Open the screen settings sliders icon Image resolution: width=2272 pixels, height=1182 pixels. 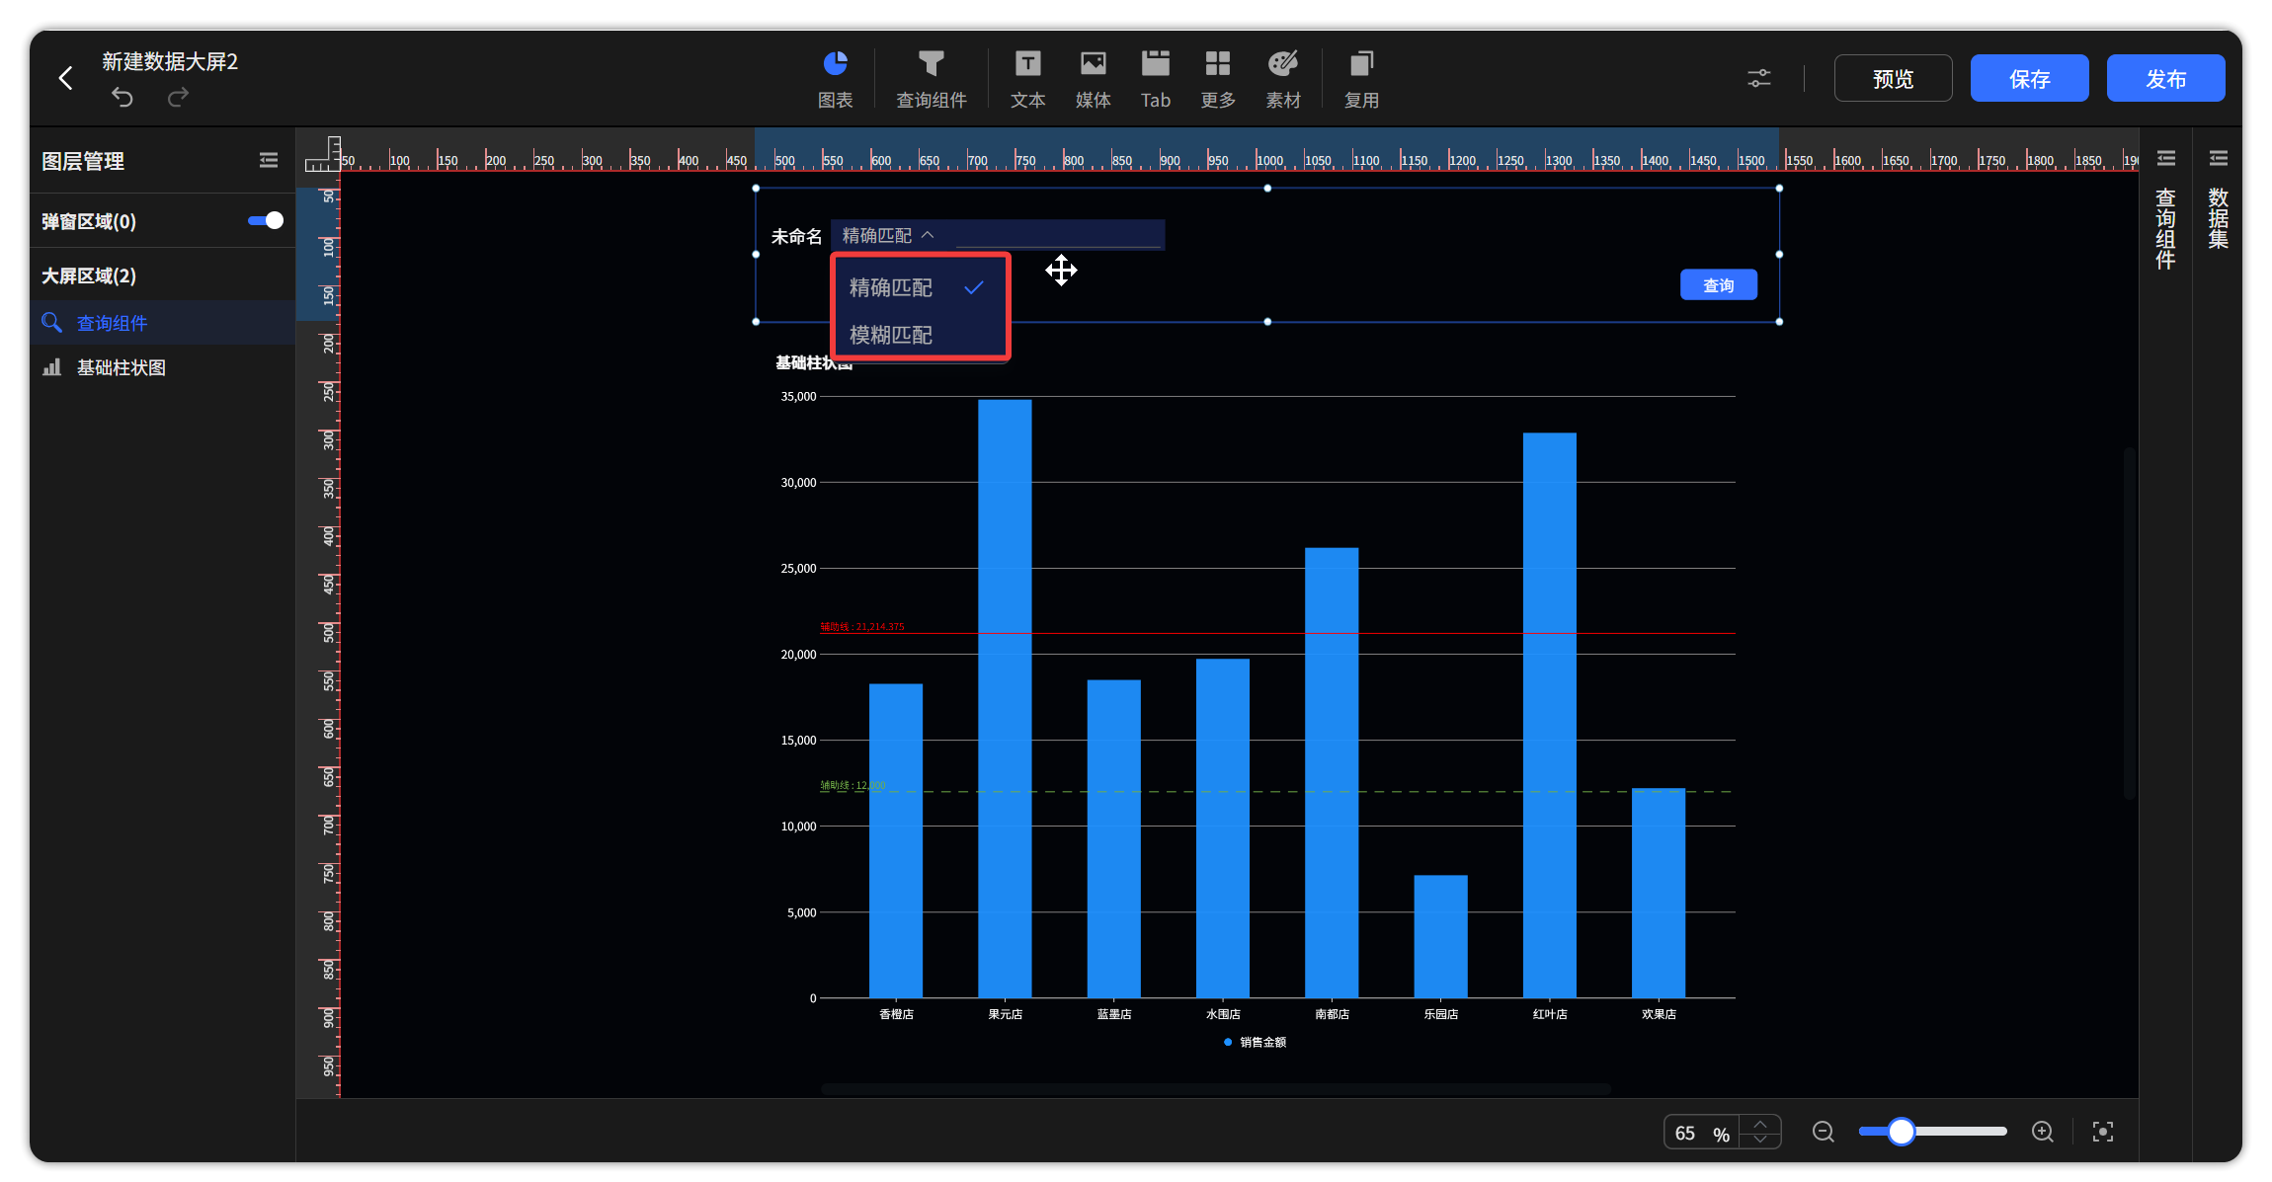[1759, 78]
